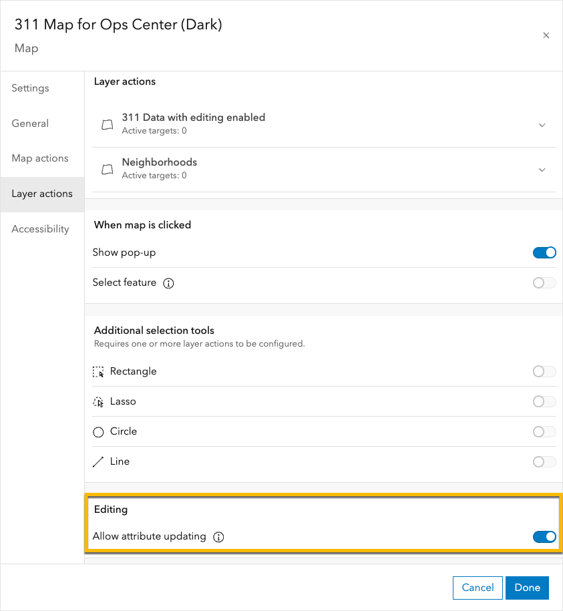Expand the Neighborhoods layer actions
Image resolution: width=563 pixels, height=611 pixels.
(542, 170)
